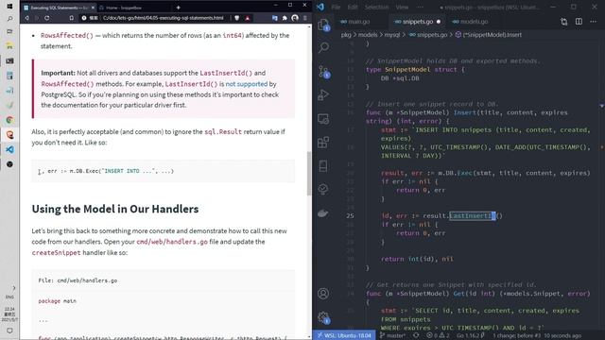Click the LastInsertId selection in editor
Viewport: 605px width, 340px height.
473,216
